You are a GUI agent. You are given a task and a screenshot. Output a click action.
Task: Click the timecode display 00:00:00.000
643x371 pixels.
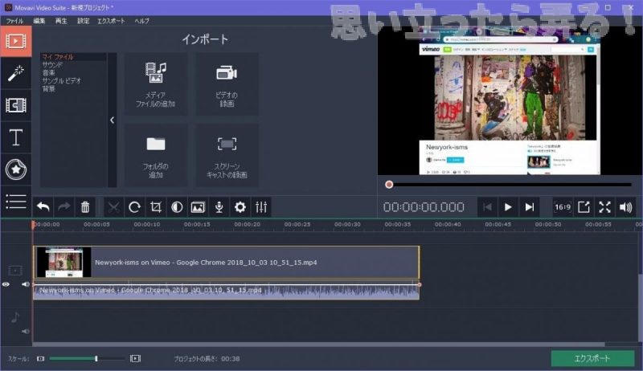424,207
